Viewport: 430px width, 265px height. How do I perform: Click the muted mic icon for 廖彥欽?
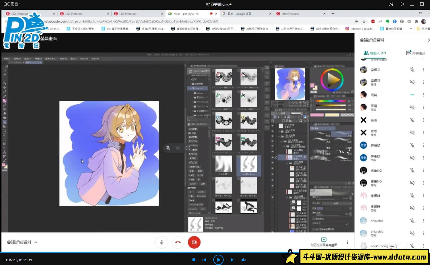[412, 145]
